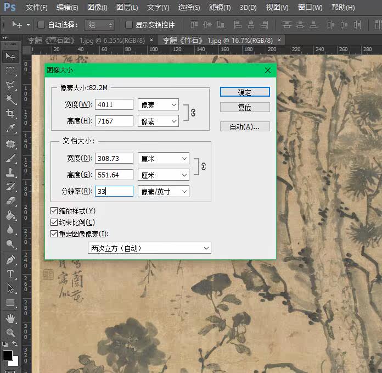This screenshot has height=373, width=382.
Task: Click the 自动(A)... button
Action: [245, 127]
